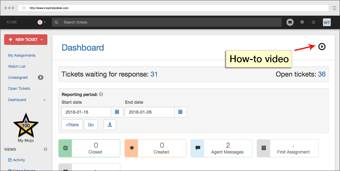This screenshot has height=171, width=340.
Task: Select Unassigned tickets in sidebar
Action: [x=18, y=78]
